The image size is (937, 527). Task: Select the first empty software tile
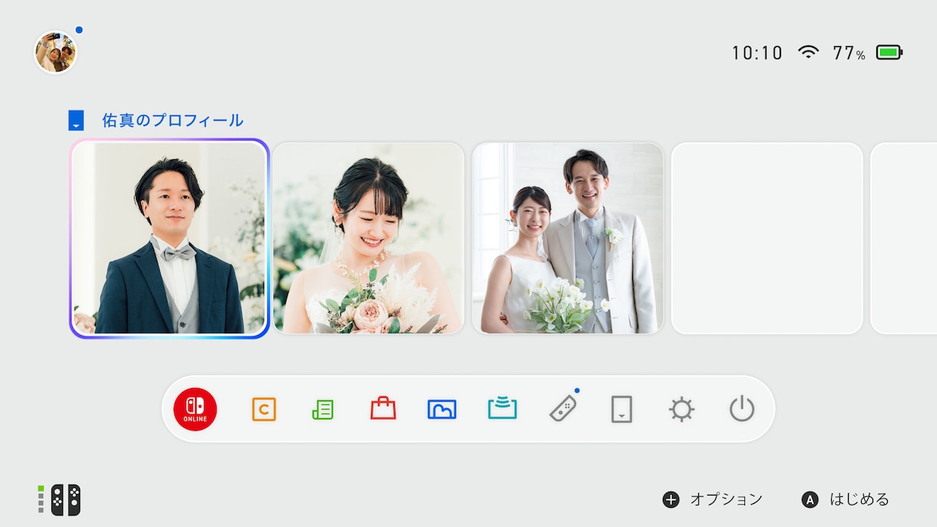coord(767,238)
